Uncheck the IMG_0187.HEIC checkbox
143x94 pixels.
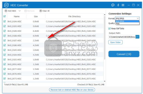pos(5,40)
